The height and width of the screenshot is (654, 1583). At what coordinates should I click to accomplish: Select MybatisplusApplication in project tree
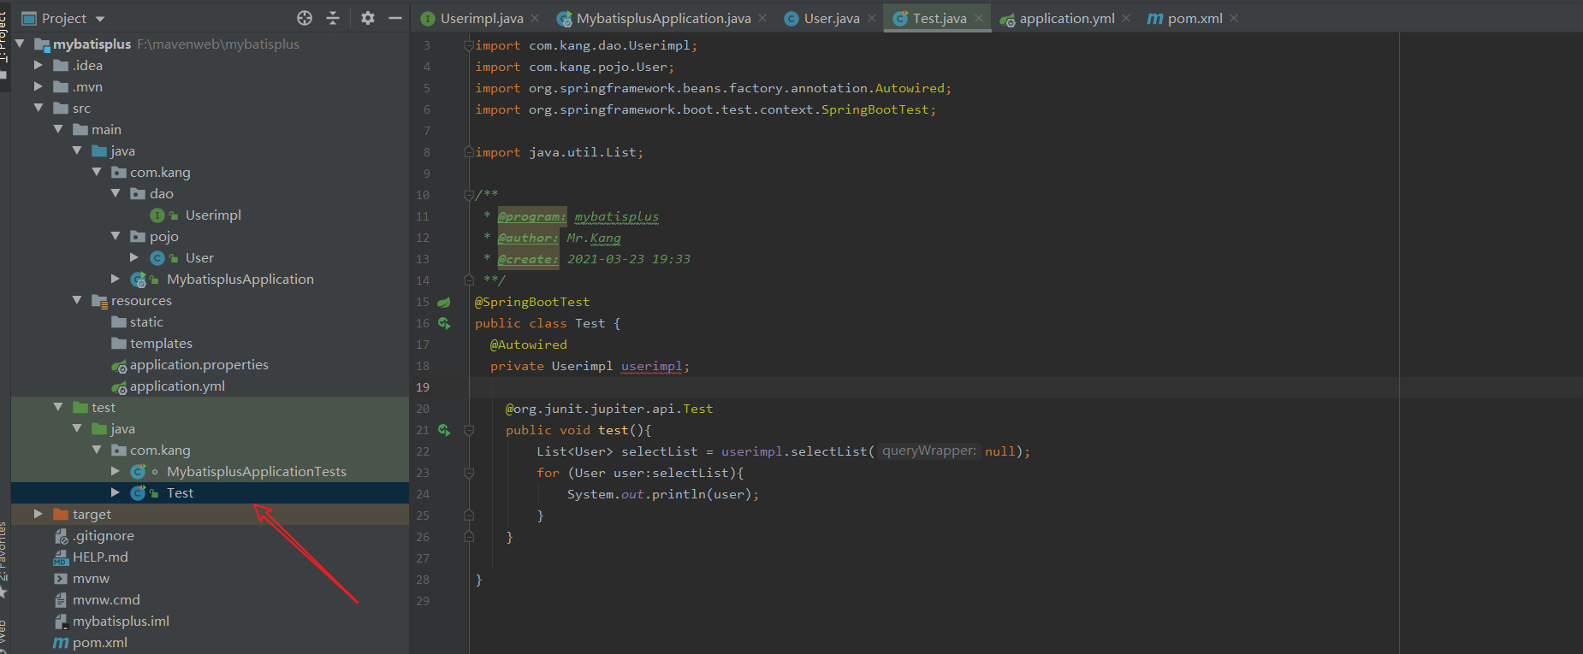(x=240, y=279)
